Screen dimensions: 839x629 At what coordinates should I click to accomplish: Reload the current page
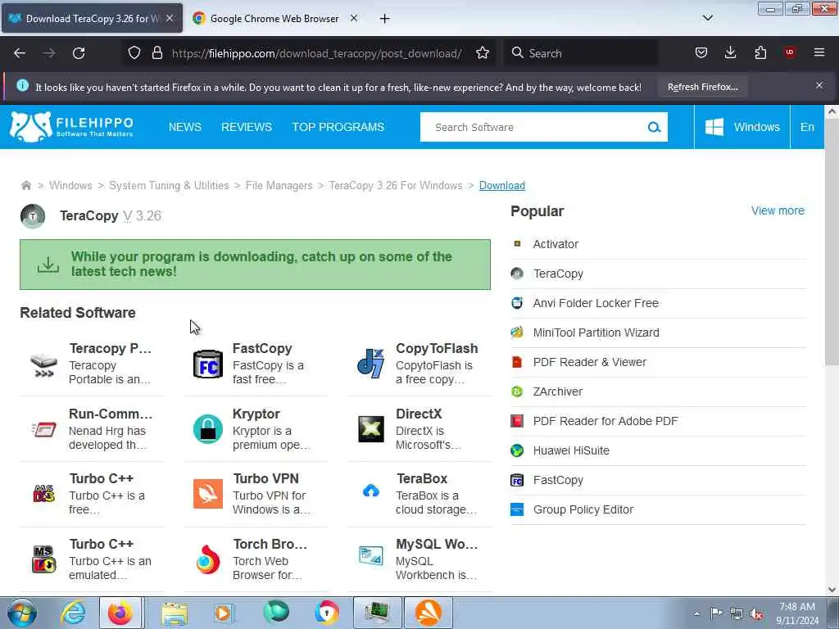(x=79, y=53)
